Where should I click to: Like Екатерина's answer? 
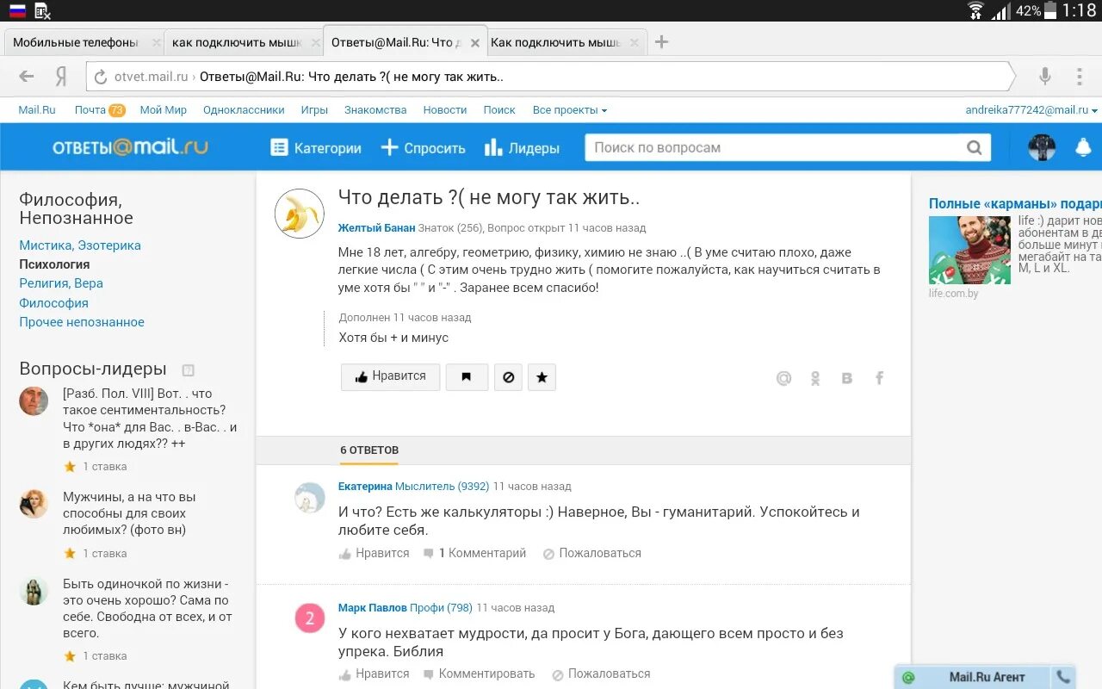coord(374,554)
